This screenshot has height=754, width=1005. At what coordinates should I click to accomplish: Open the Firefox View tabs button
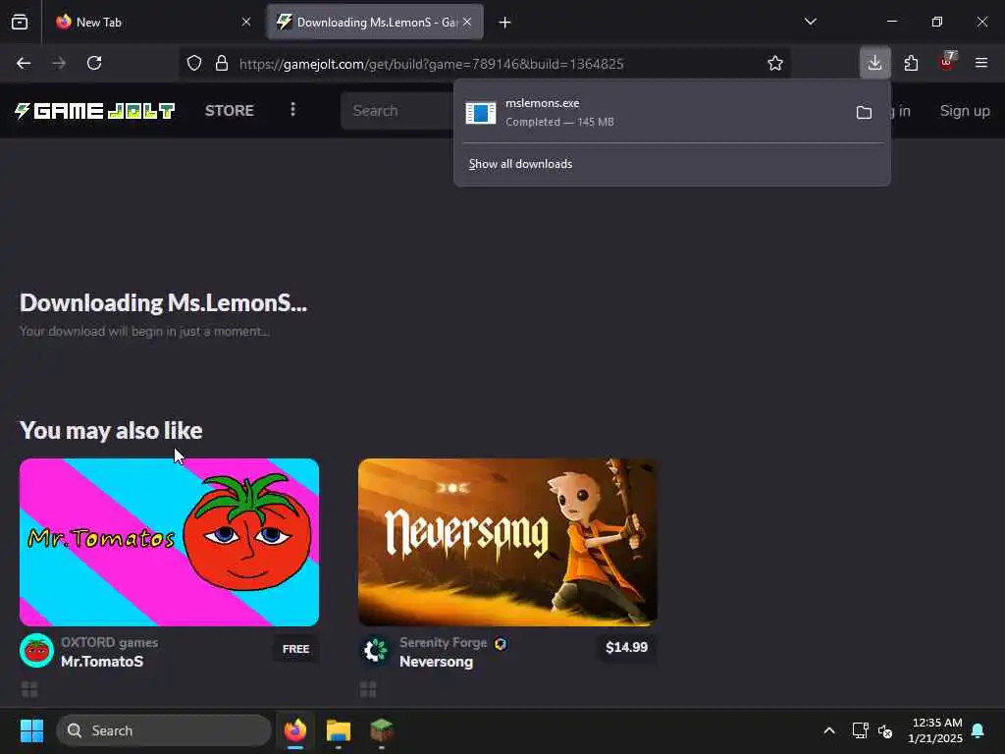pos(20,22)
